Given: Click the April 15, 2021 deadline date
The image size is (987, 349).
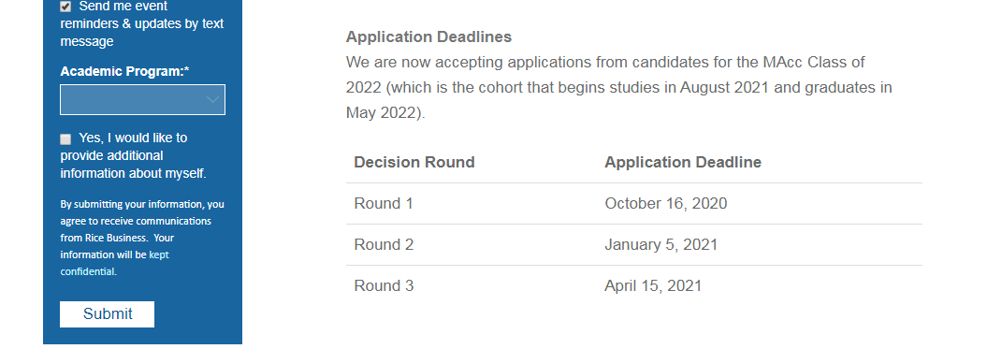Looking at the screenshot, I should coord(653,286).
